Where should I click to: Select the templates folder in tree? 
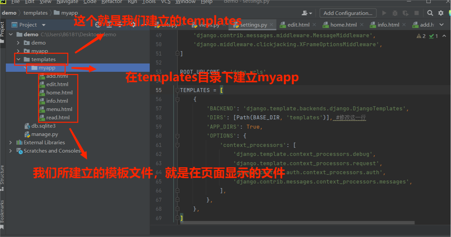coord(44,59)
